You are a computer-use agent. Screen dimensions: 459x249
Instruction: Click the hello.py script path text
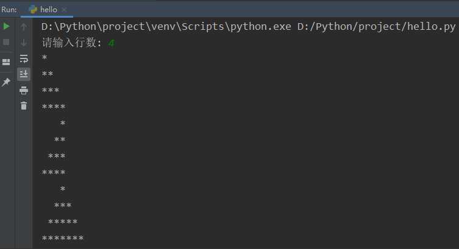[x=377, y=27]
